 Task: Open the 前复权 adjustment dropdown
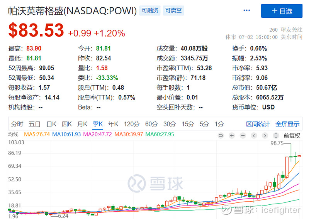(x=292, y=136)
